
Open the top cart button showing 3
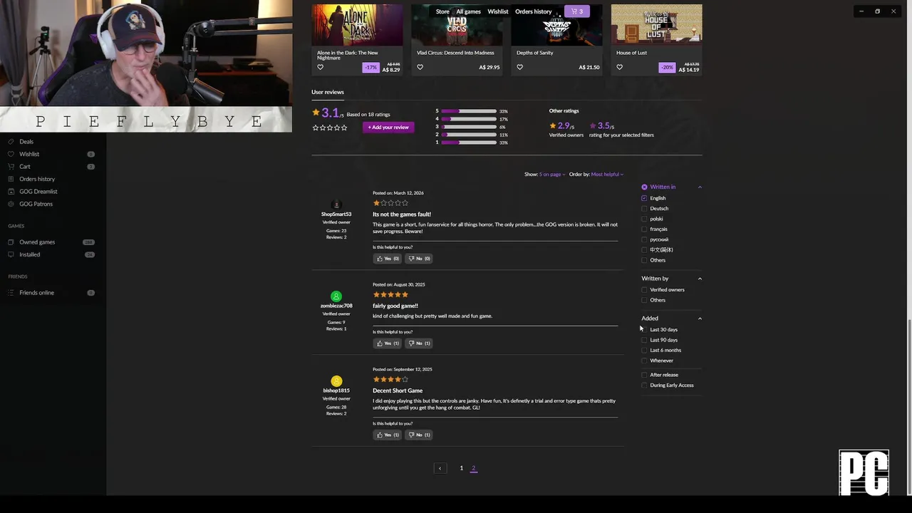click(x=576, y=11)
